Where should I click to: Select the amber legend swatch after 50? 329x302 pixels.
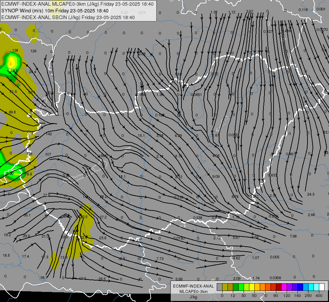click(257, 287)
